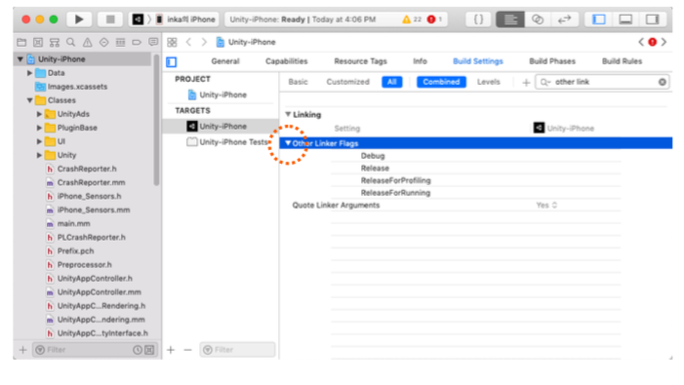This screenshot has width=684, height=385.
Task: Filter build settings to Customized
Action: click(x=347, y=82)
